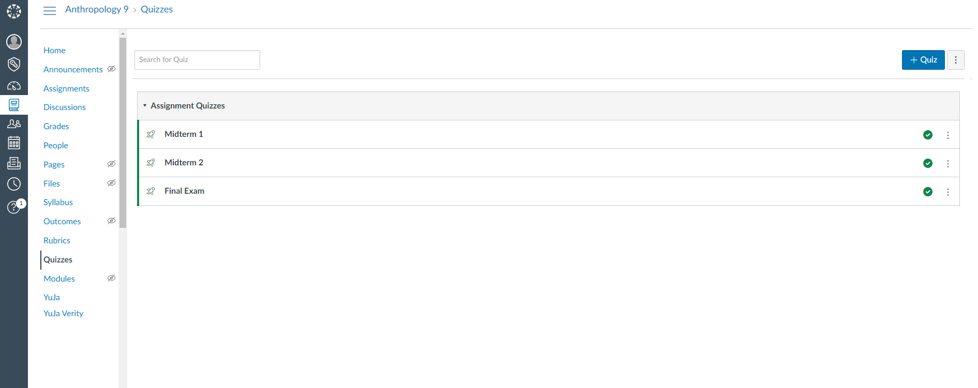This screenshot has width=978, height=388.
Task: Create a new quiz with the + Quiz button
Action: coord(923,60)
